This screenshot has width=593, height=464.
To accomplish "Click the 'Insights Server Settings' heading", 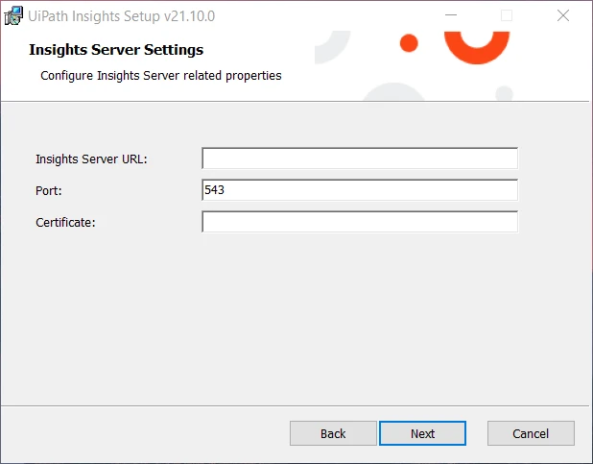I will [x=116, y=50].
